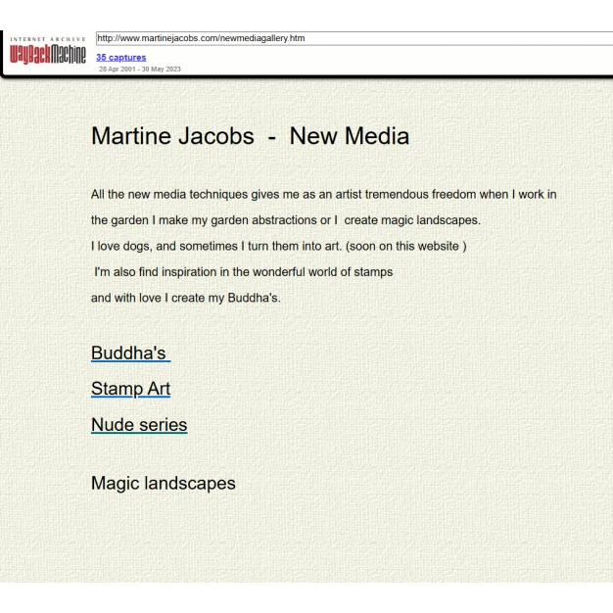Open the Stamp Art link
Viewport: 613px width, 613px height.
click(x=130, y=389)
